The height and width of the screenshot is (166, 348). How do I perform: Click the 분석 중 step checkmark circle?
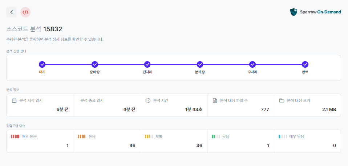tap(200, 64)
